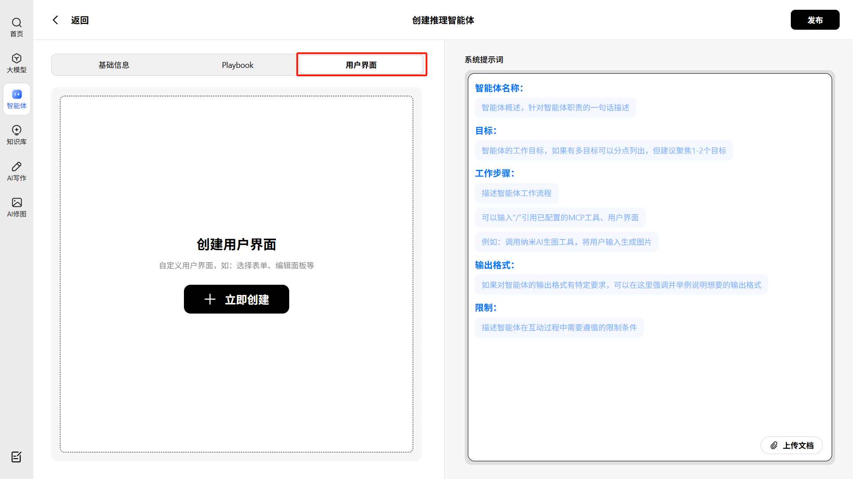This screenshot has height=479, width=853.
Task: Click the 限制 conditions placeholder field
Action: click(x=559, y=328)
